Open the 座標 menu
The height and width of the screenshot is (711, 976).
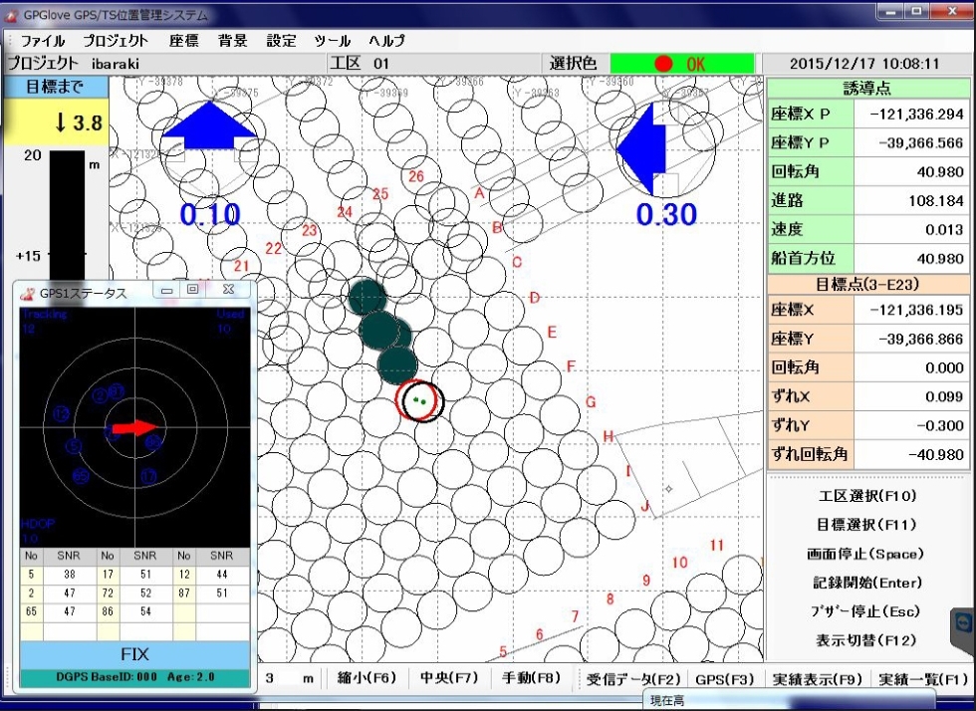[x=183, y=41]
